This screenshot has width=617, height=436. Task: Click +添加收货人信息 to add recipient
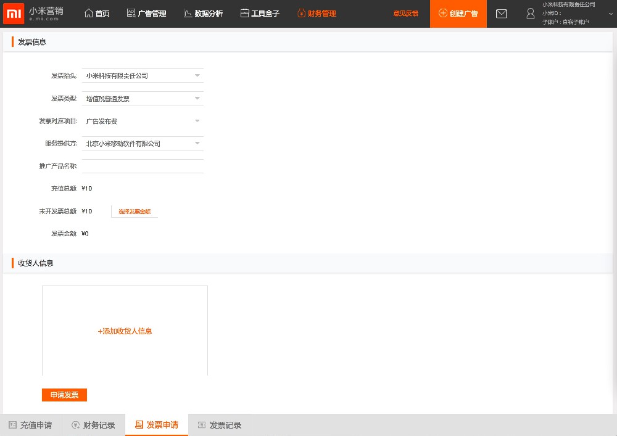125,331
